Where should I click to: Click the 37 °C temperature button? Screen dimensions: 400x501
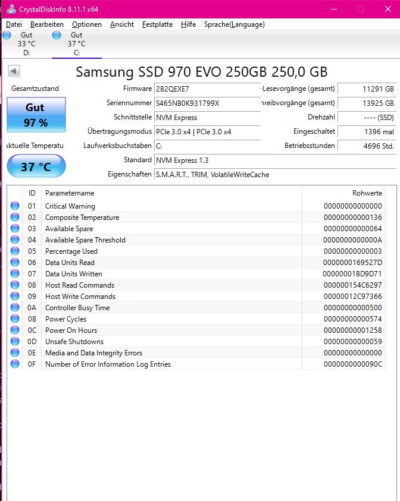click(36, 166)
